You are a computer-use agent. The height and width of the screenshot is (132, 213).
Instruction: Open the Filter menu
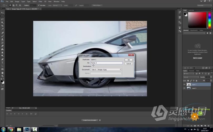40,2
